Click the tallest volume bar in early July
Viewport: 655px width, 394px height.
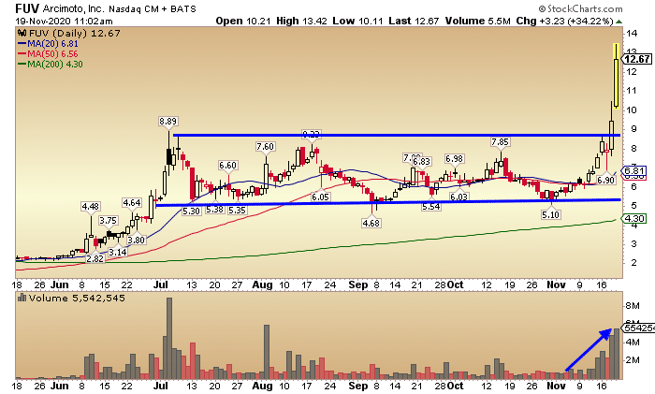coord(169,338)
